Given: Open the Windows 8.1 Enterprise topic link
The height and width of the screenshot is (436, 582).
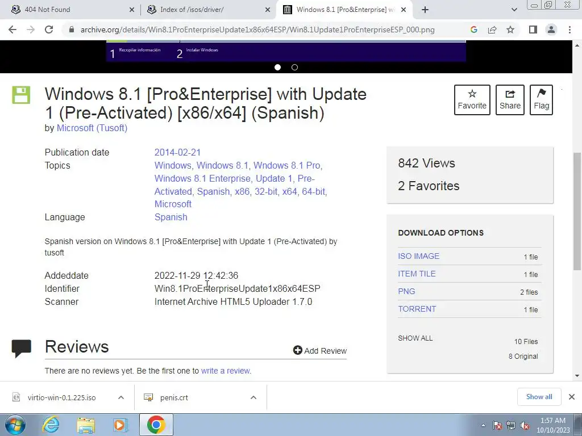Looking at the screenshot, I should (x=202, y=178).
